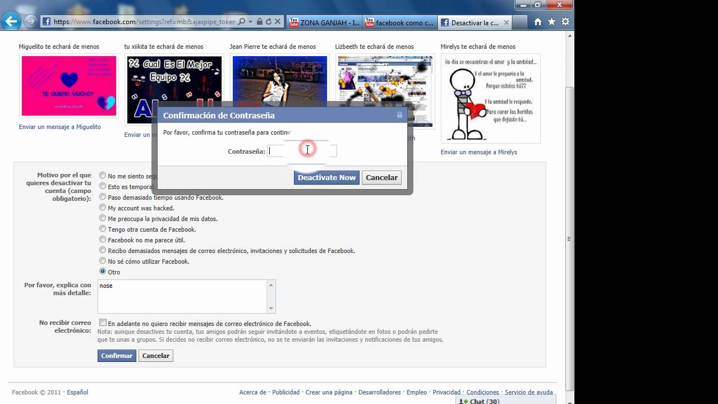
Task: Click Lizbeeth's collage thumbnail
Action: [x=385, y=91]
